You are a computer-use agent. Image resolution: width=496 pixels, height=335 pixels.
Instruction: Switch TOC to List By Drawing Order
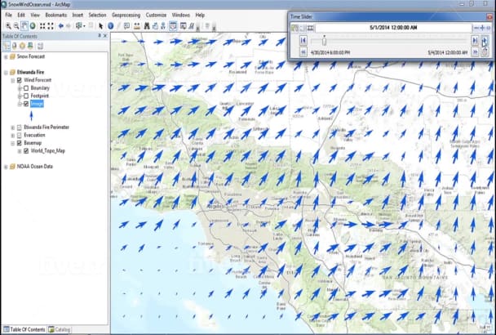click(x=7, y=47)
